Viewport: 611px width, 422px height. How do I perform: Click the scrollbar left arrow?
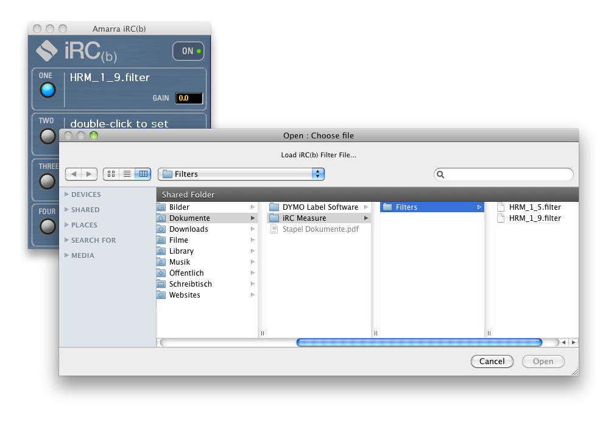[x=563, y=343]
